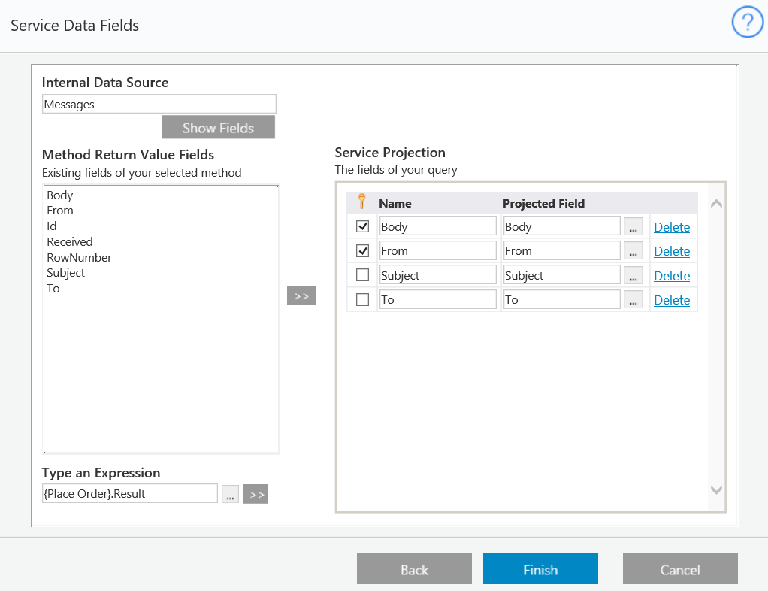Enable the Subject key checkbox
The width and height of the screenshot is (768, 591).
[x=363, y=275]
